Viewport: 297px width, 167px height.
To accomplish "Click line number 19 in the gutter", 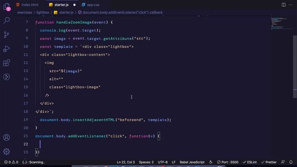I will 26,120.
